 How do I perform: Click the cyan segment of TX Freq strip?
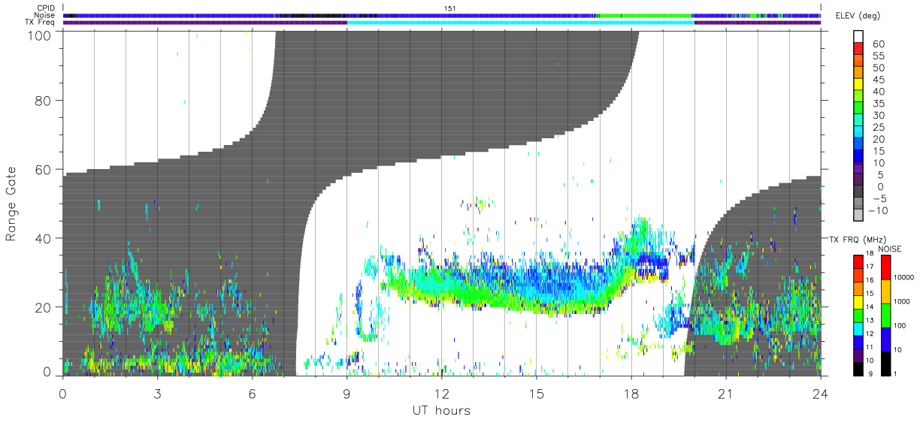520,22
